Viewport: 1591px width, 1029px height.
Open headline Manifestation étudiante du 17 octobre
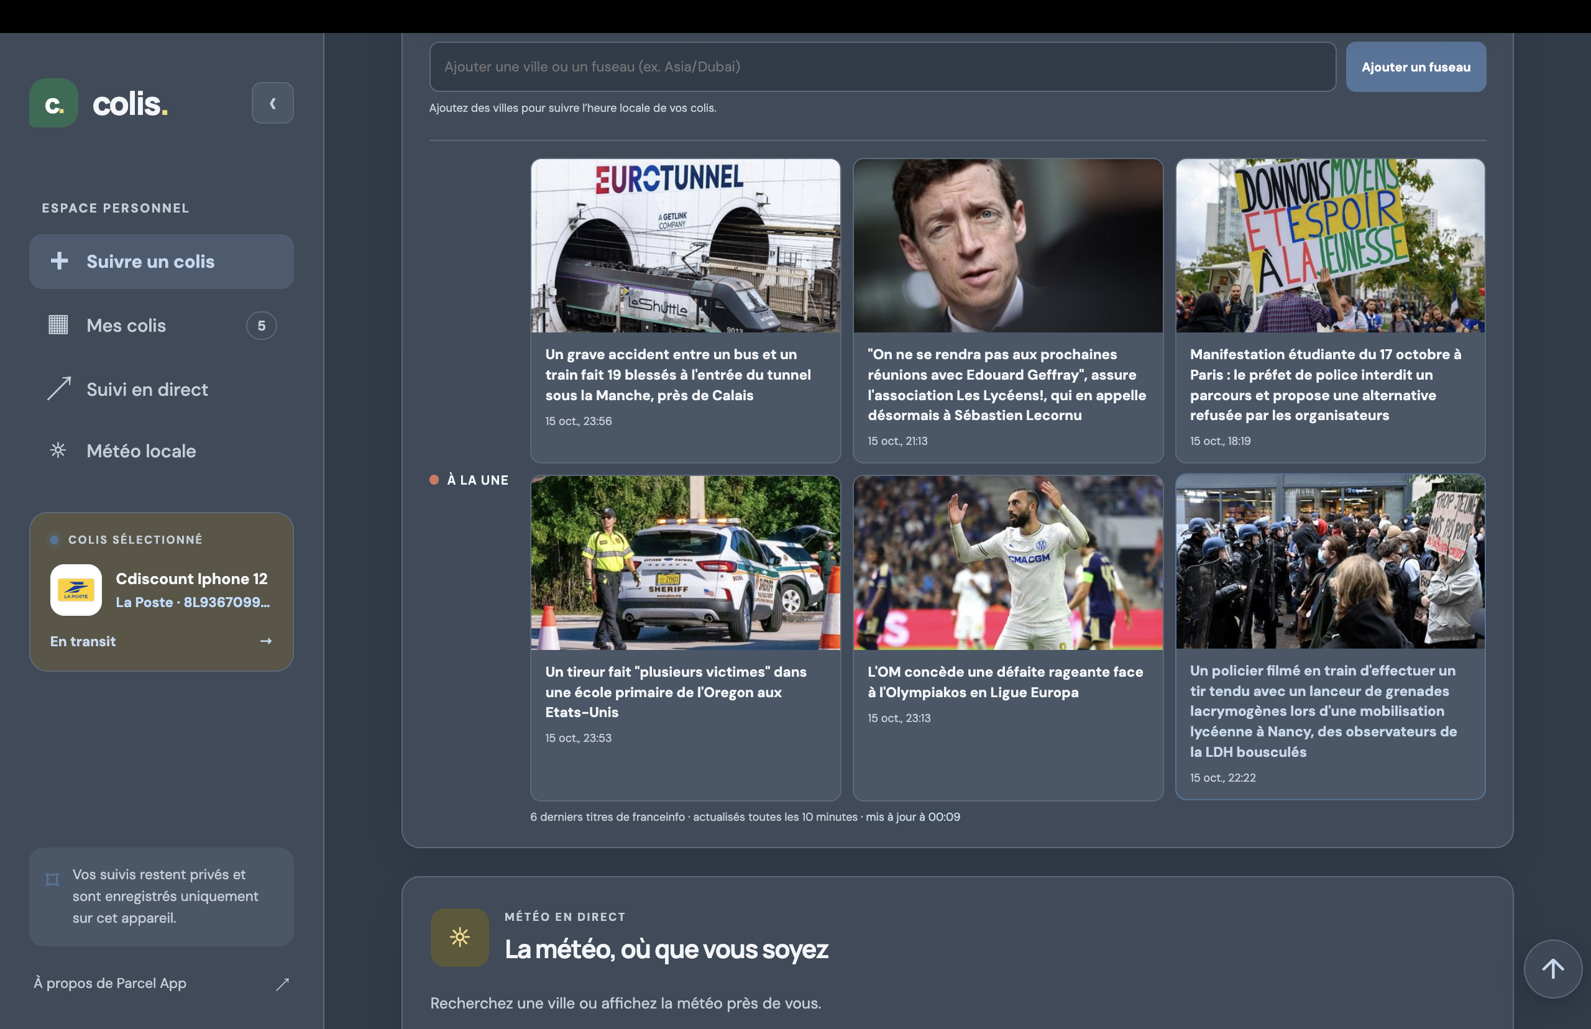[x=1326, y=385]
